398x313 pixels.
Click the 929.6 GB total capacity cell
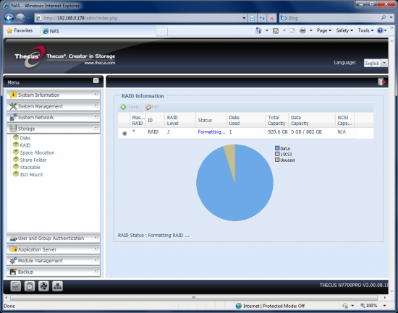coord(277,132)
